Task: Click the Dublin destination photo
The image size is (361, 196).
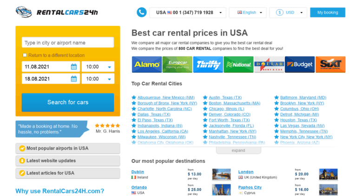Action: 222,174
